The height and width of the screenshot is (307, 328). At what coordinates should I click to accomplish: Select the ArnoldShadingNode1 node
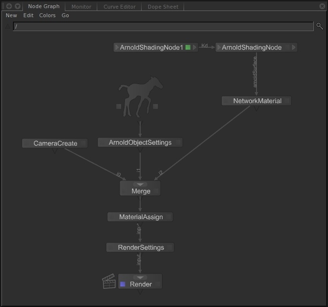pyautogui.click(x=156, y=47)
